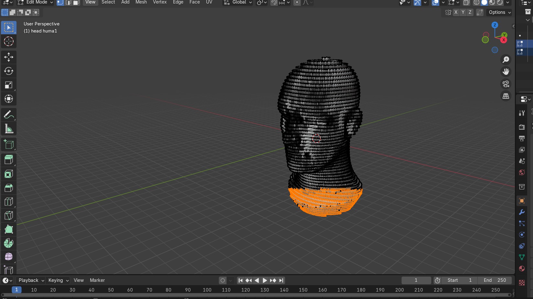Activate the 3D Cursor tool

pyautogui.click(x=9, y=41)
